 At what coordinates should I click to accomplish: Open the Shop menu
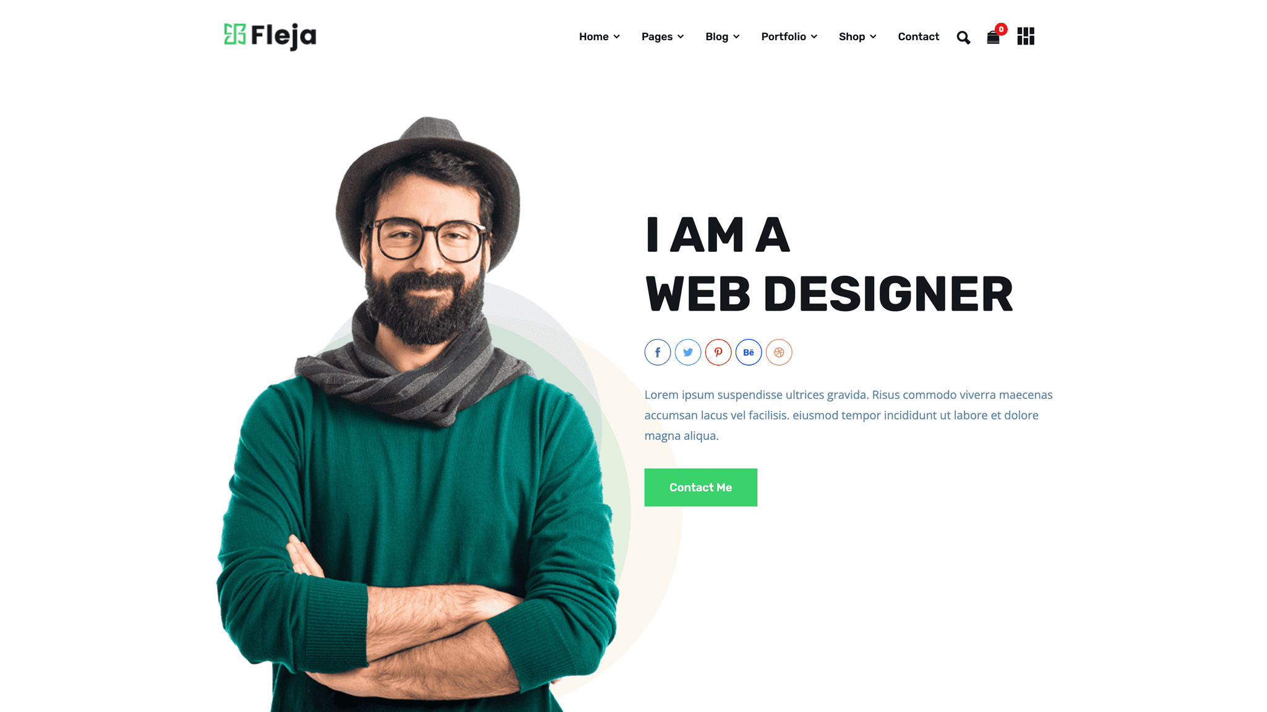856,36
